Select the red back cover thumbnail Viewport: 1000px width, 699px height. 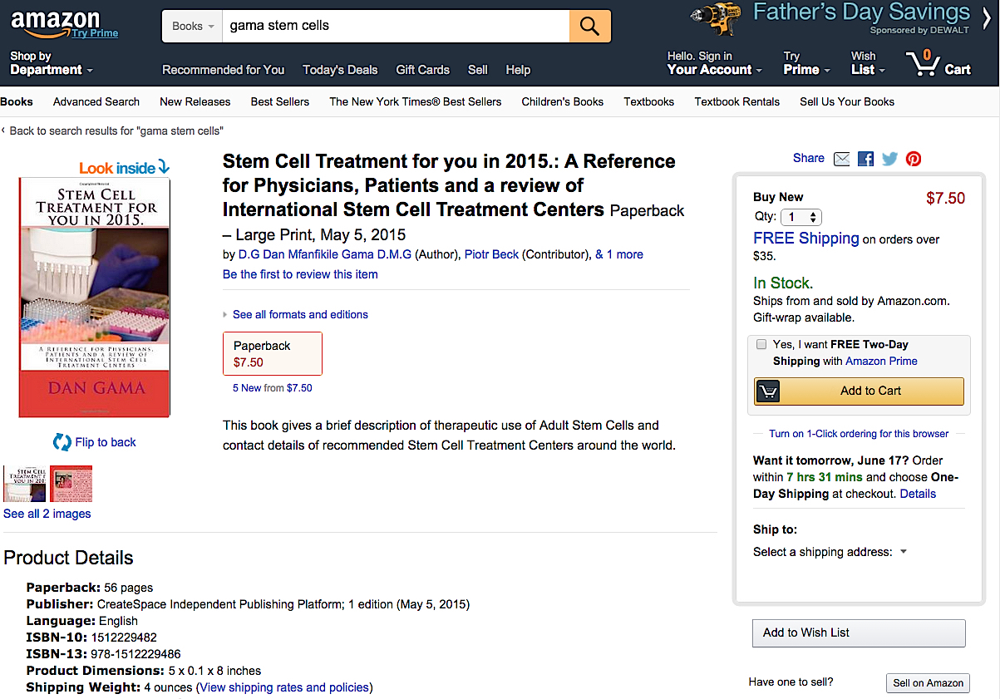click(x=71, y=484)
